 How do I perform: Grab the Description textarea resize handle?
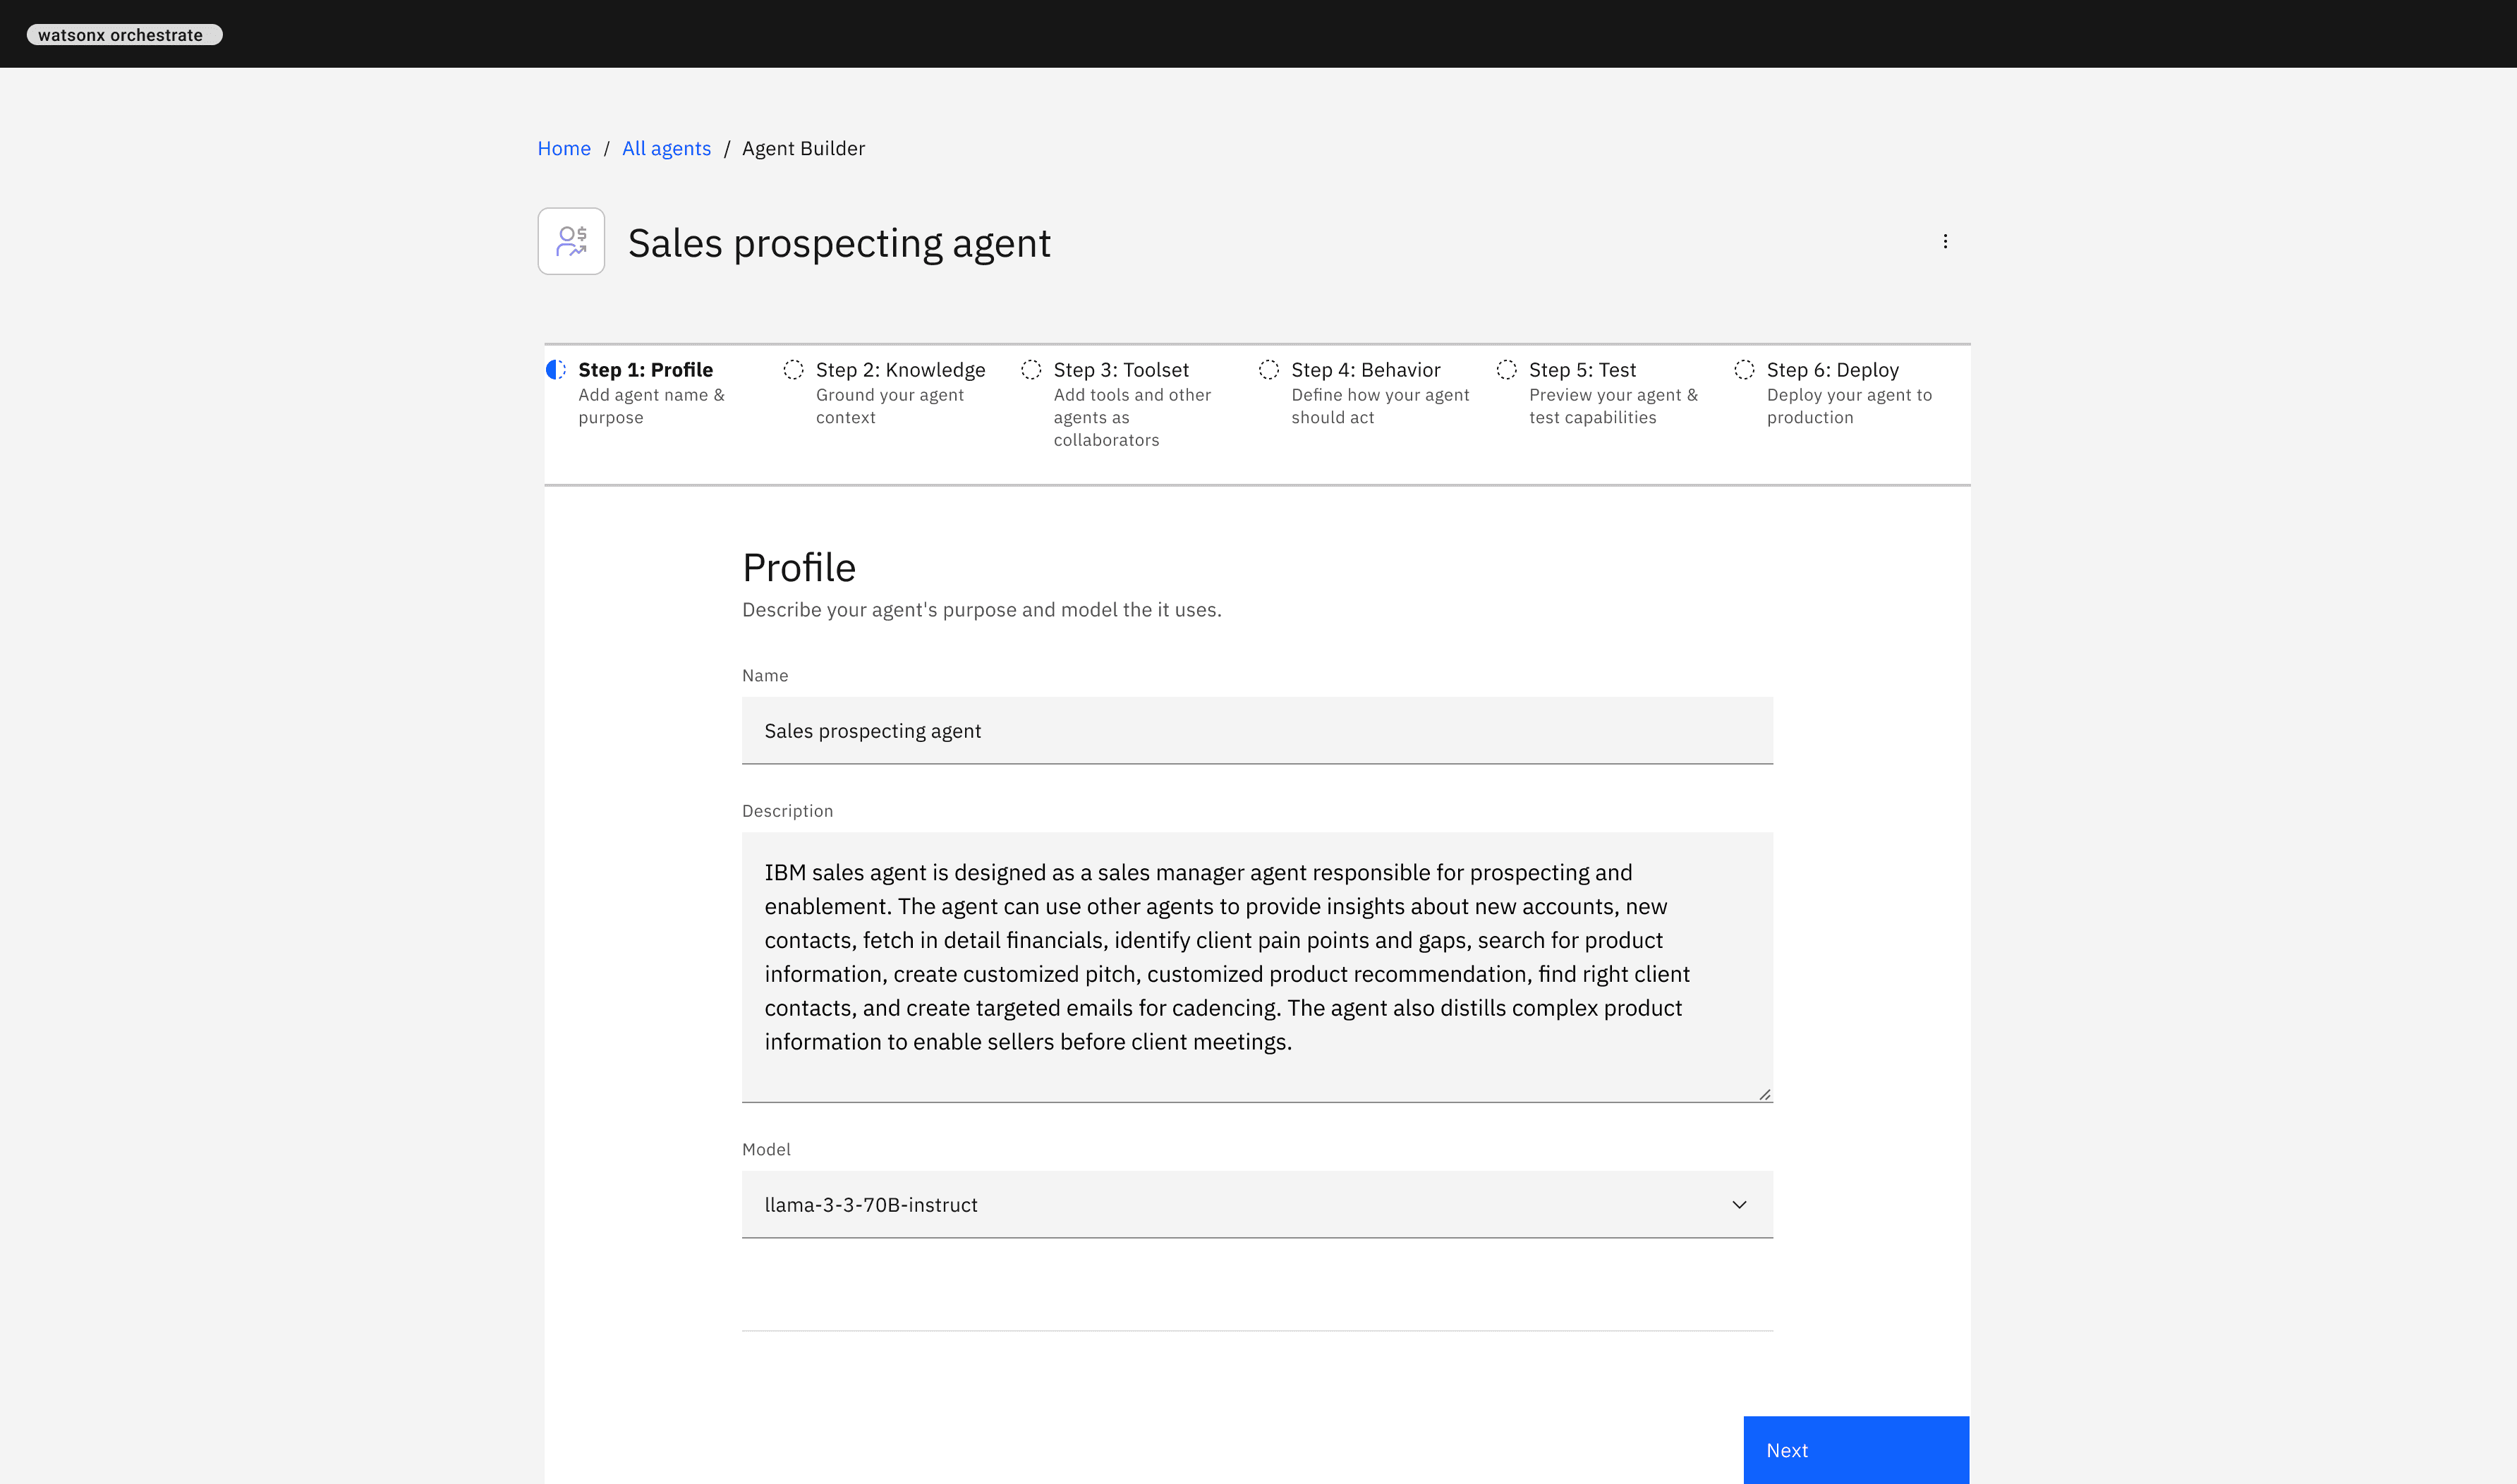pos(1765,1095)
